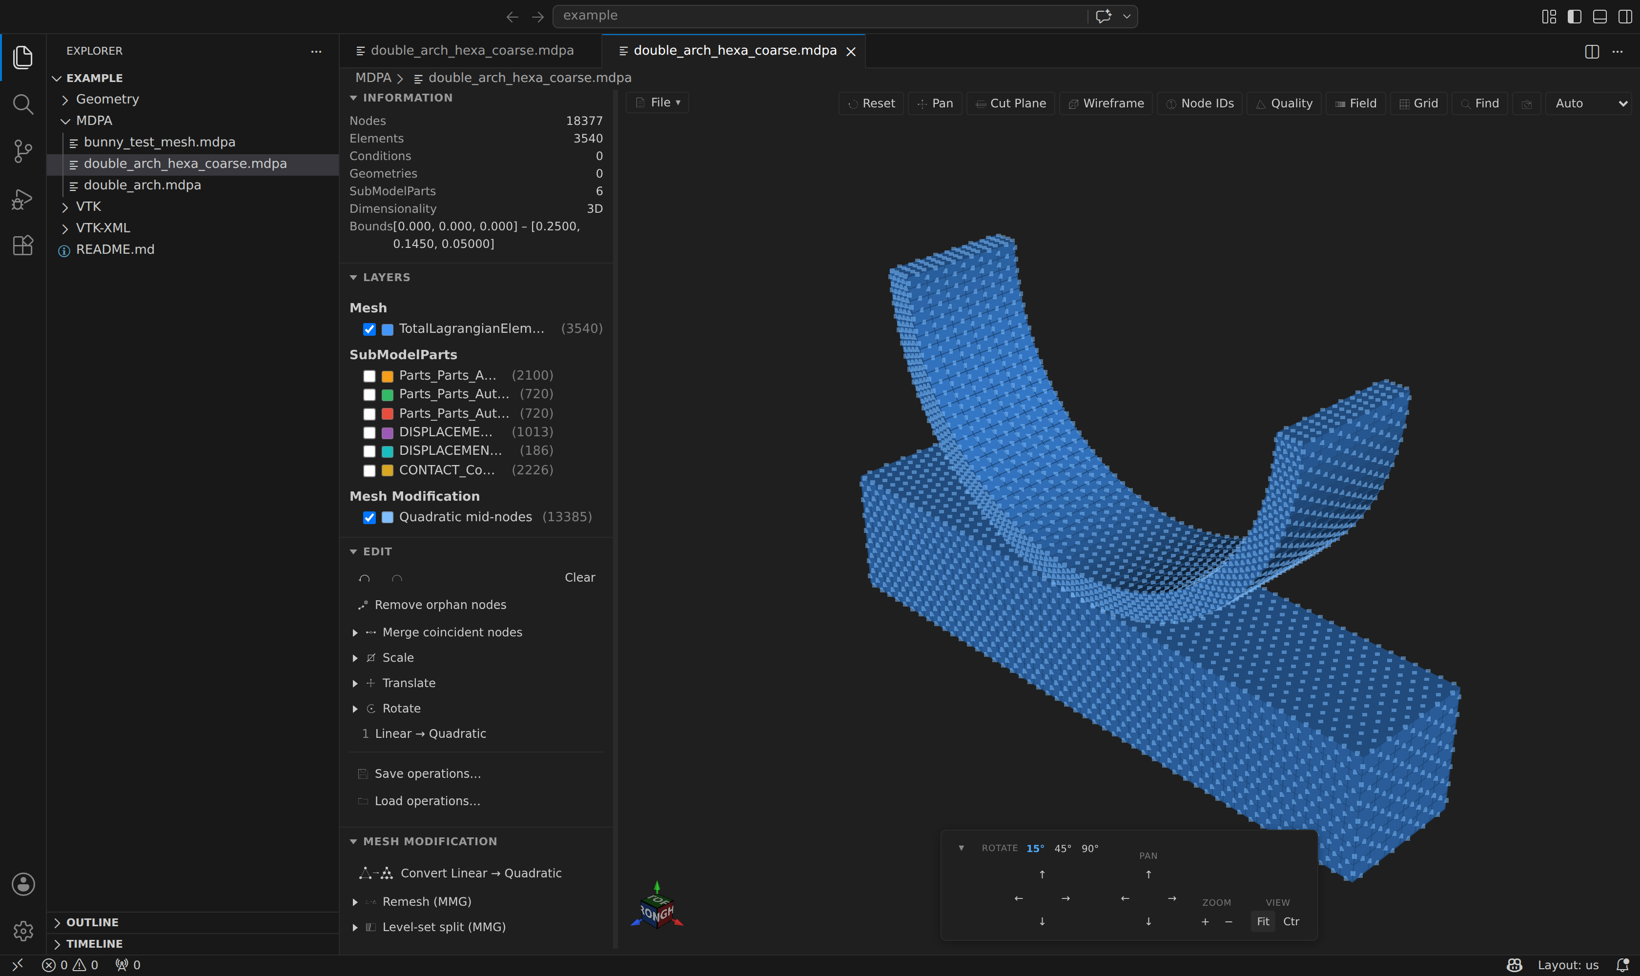Expand the Geometry folder
Image resolution: width=1640 pixels, height=976 pixels.
[107, 100]
